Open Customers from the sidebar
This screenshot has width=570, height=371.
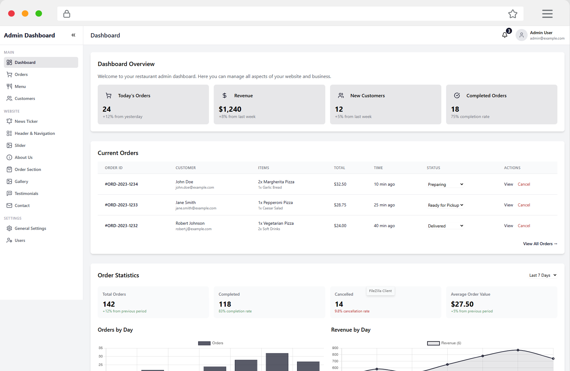coord(9,98)
